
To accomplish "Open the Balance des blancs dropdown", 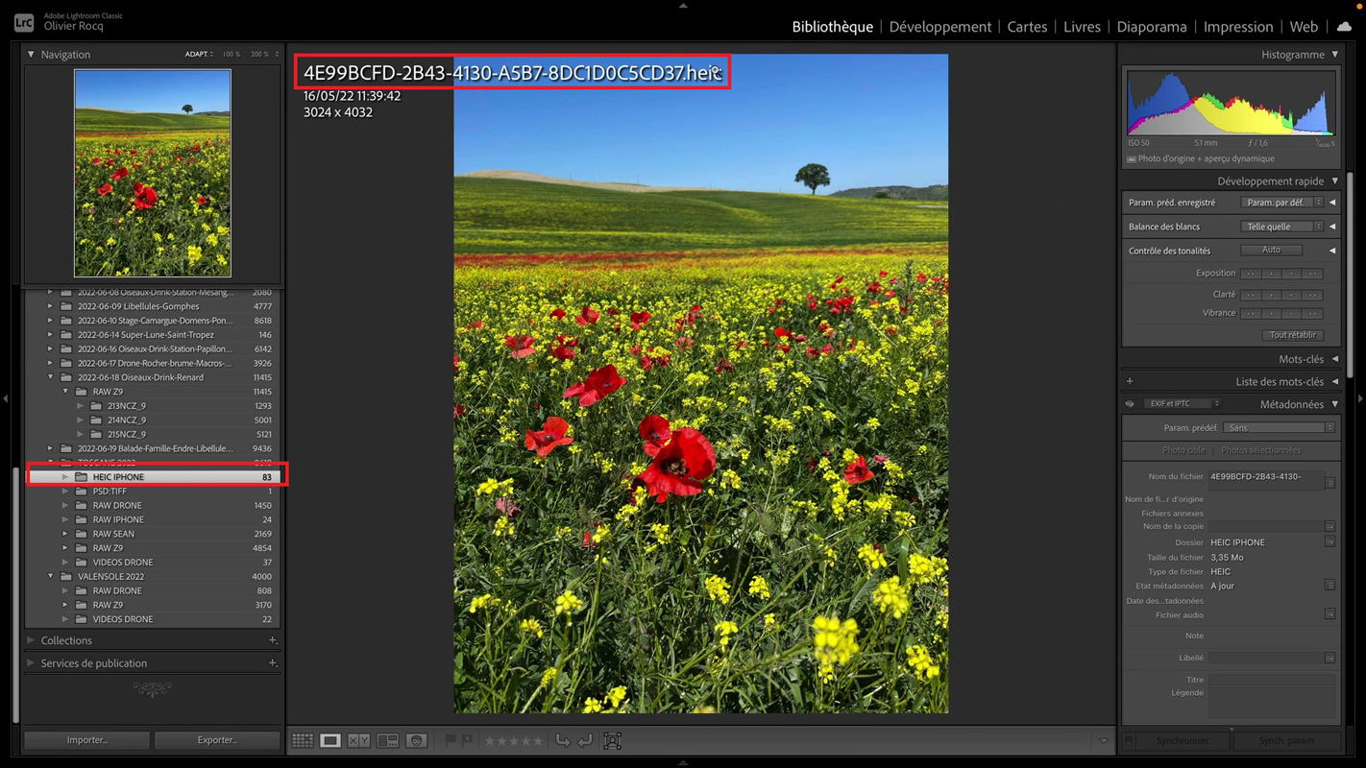I will (x=1281, y=227).
